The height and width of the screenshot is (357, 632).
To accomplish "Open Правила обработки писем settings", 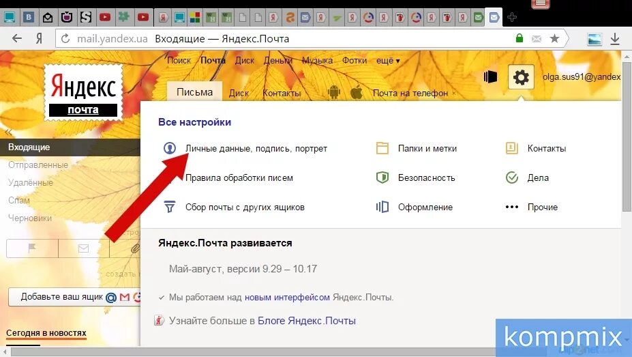I will pos(239,177).
